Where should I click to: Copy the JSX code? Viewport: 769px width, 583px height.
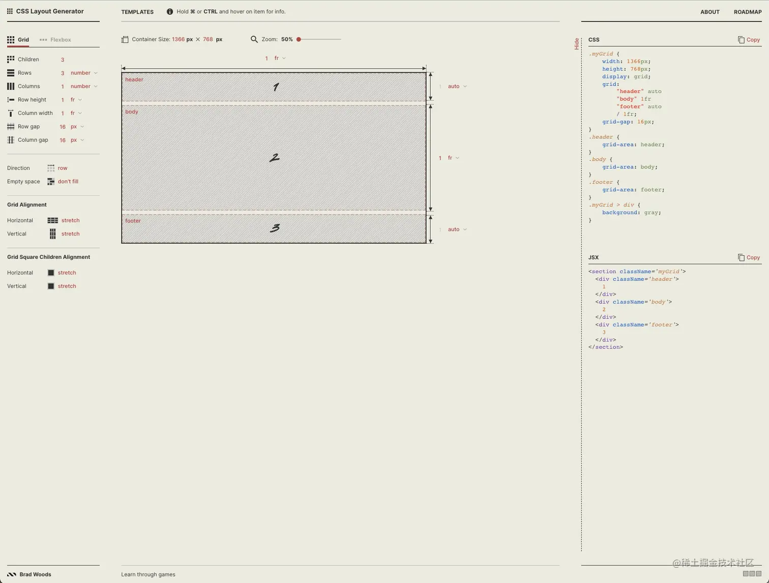(x=749, y=257)
